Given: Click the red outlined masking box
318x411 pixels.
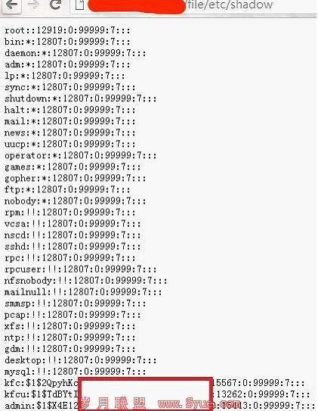Looking at the screenshot, I should (145, 393).
